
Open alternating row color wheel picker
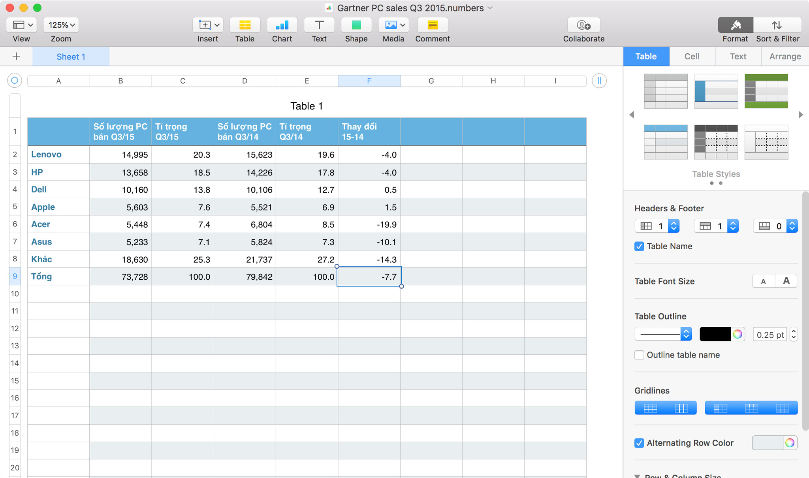tap(790, 443)
